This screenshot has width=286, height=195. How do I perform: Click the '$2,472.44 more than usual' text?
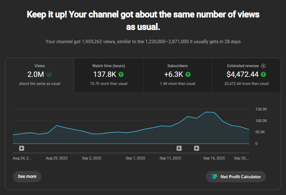[x=247, y=84]
